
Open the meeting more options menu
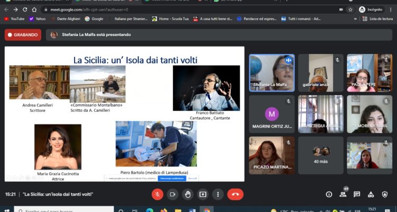(218, 195)
